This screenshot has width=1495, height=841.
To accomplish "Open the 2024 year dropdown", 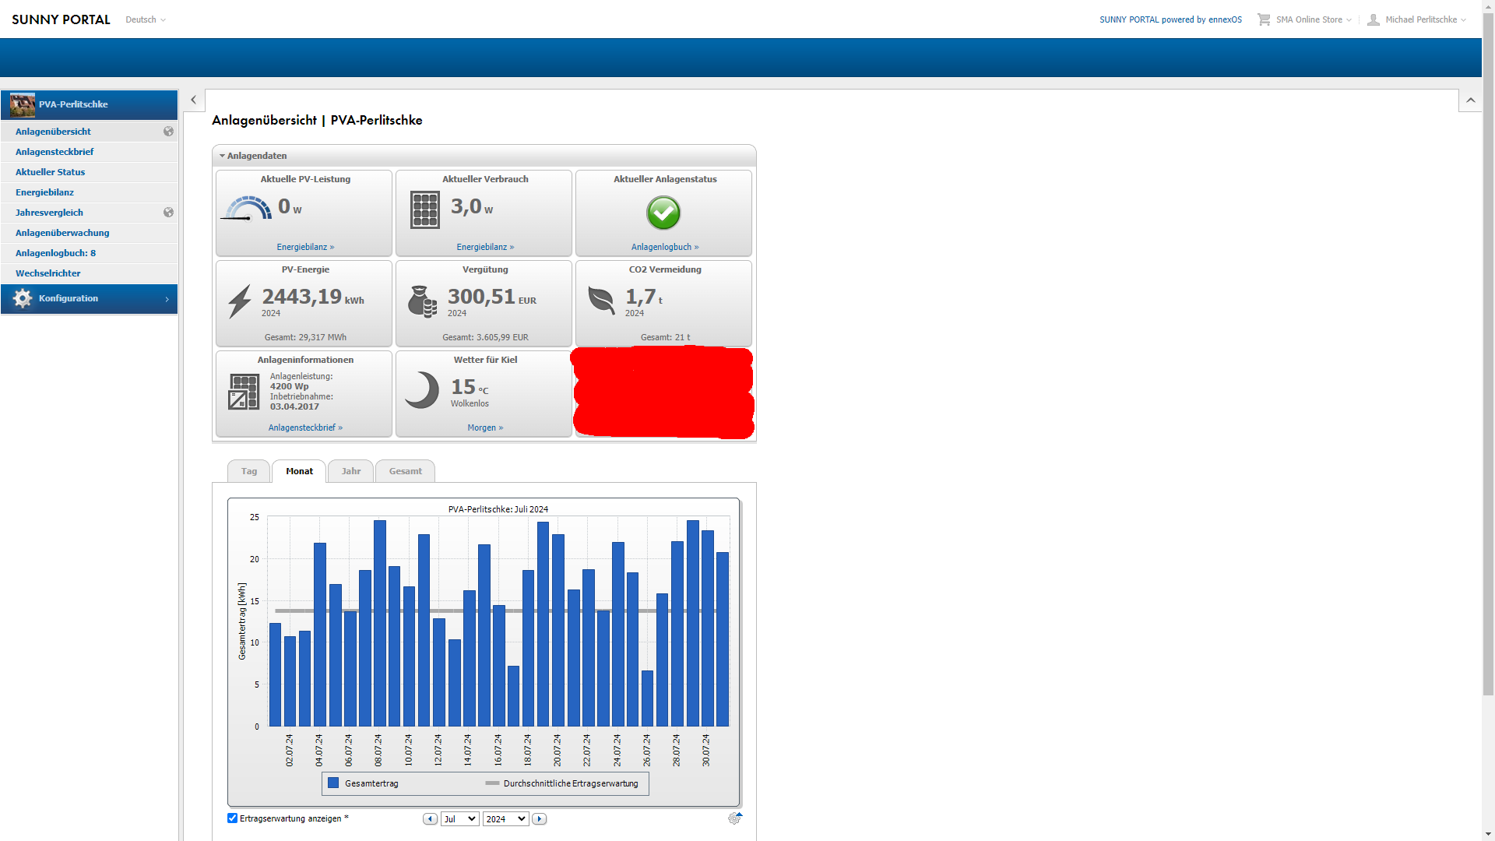I will click(505, 818).
